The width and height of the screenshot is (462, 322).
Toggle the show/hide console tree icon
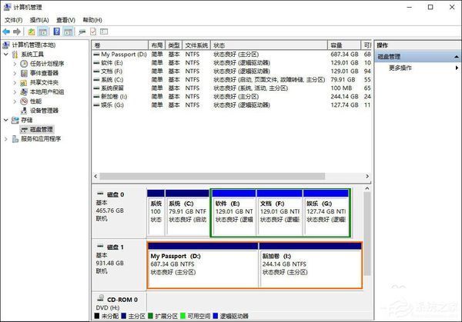pos(42,32)
